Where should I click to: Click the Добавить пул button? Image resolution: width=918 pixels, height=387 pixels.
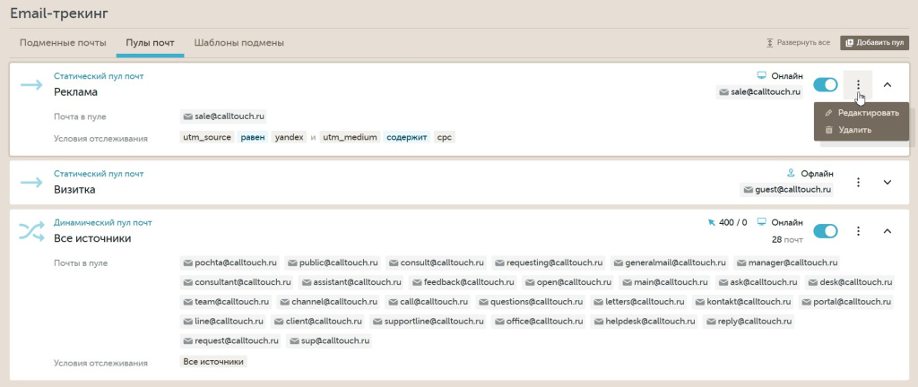point(875,43)
